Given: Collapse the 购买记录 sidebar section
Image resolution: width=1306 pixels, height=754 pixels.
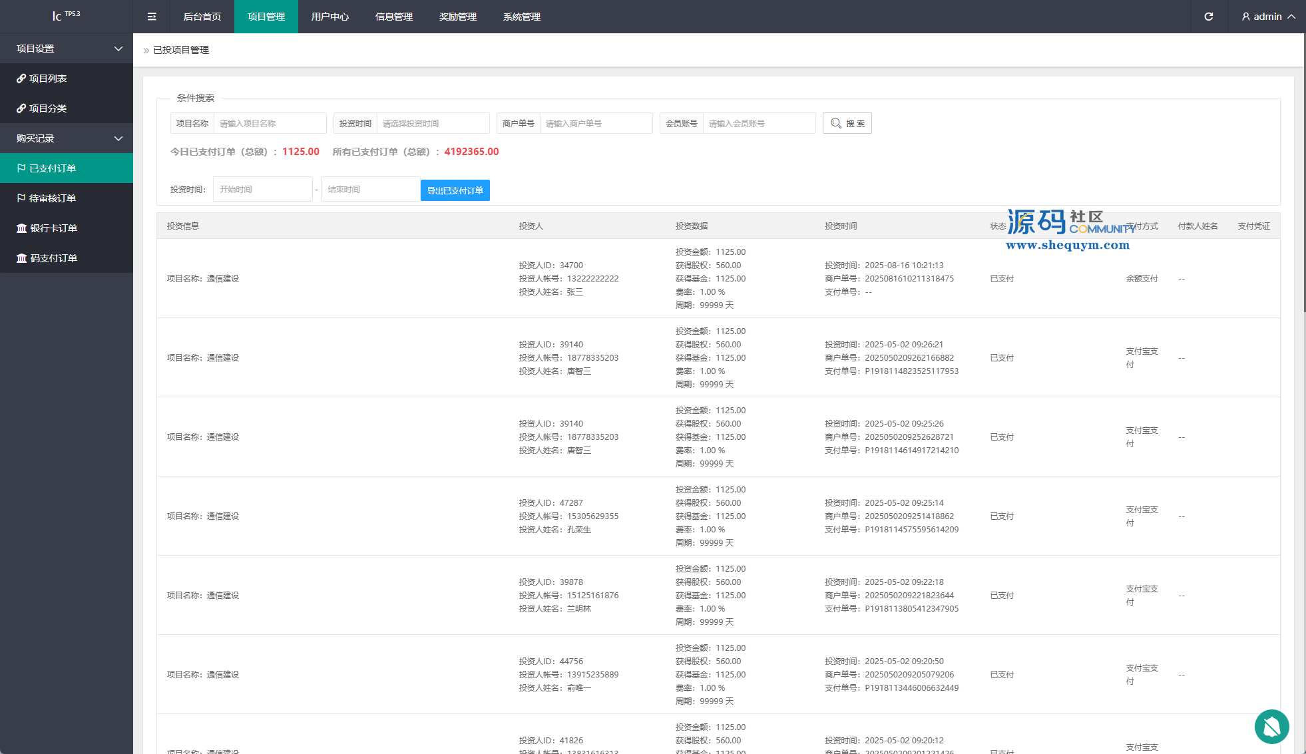Looking at the screenshot, I should click(x=118, y=138).
